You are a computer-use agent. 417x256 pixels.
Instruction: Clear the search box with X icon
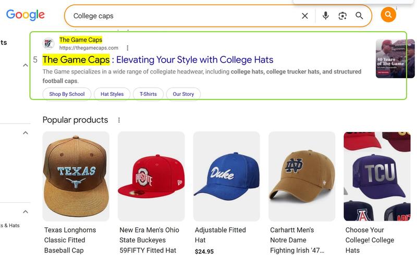click(x=305, y=16)
